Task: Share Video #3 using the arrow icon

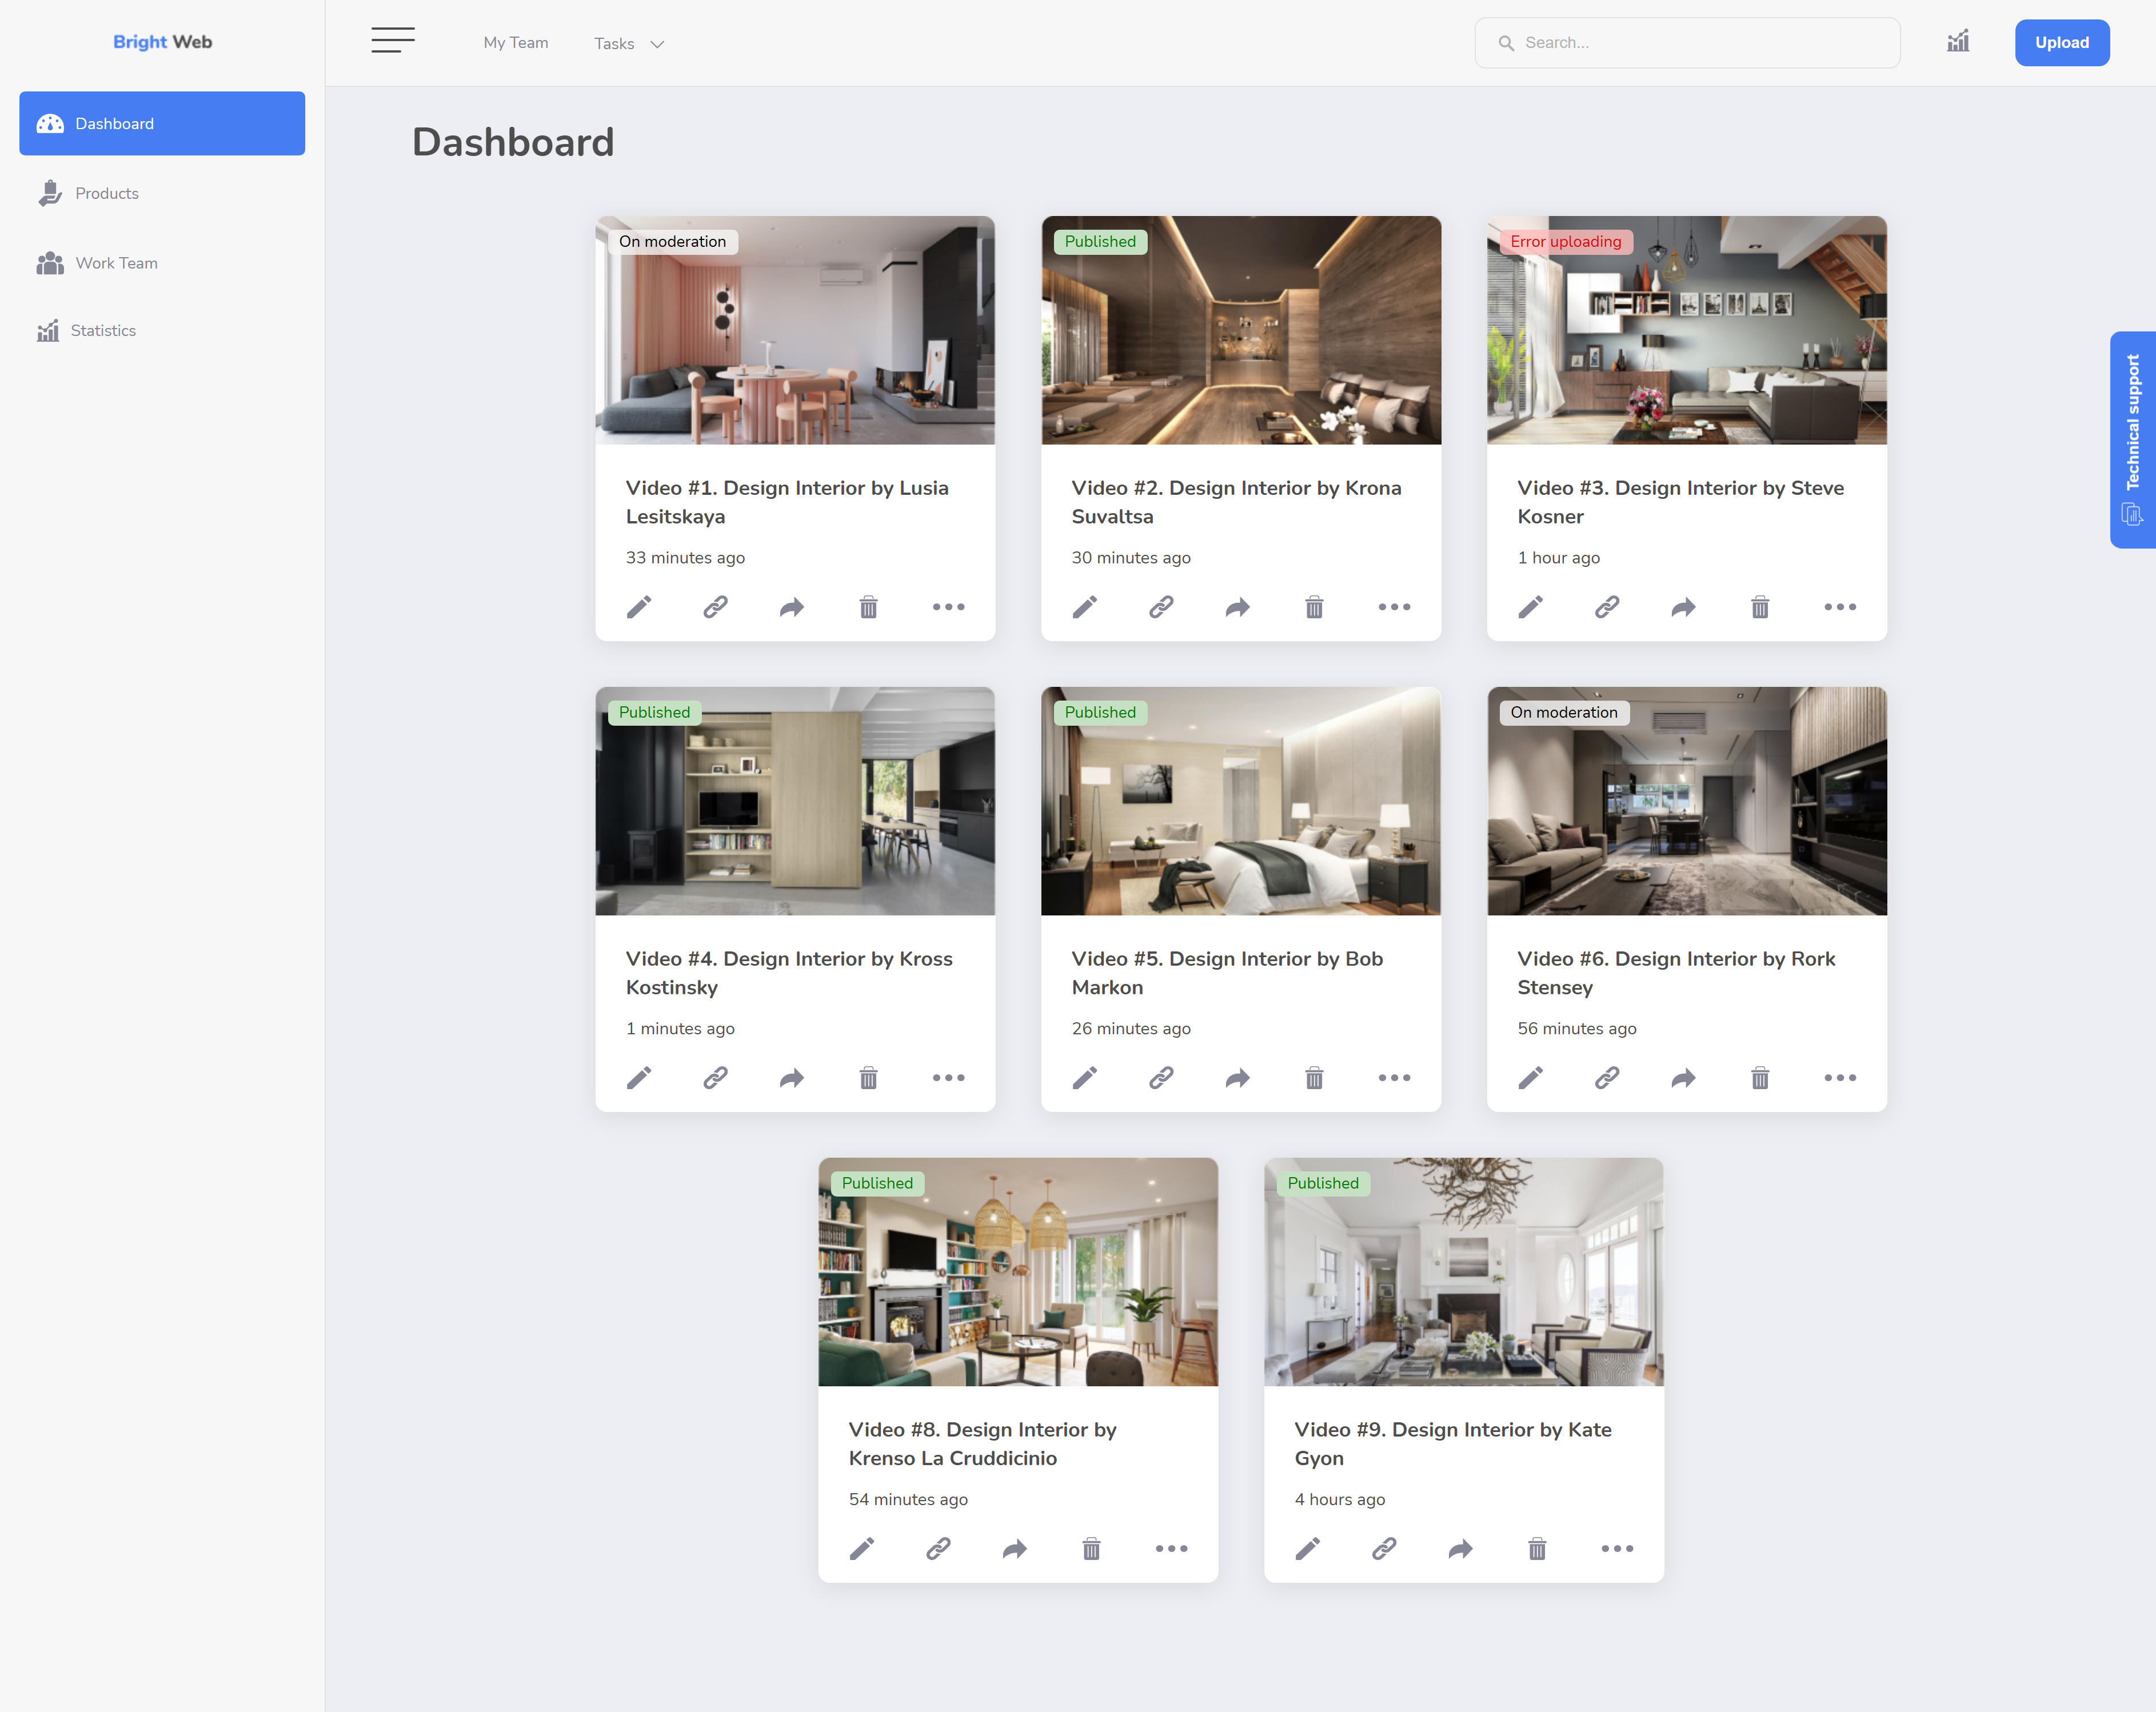Action: click(1684, 607)
